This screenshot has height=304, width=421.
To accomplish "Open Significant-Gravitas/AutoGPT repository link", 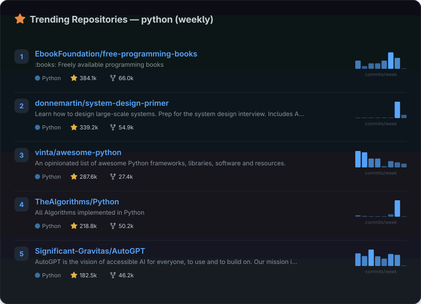I will (90, 251).
